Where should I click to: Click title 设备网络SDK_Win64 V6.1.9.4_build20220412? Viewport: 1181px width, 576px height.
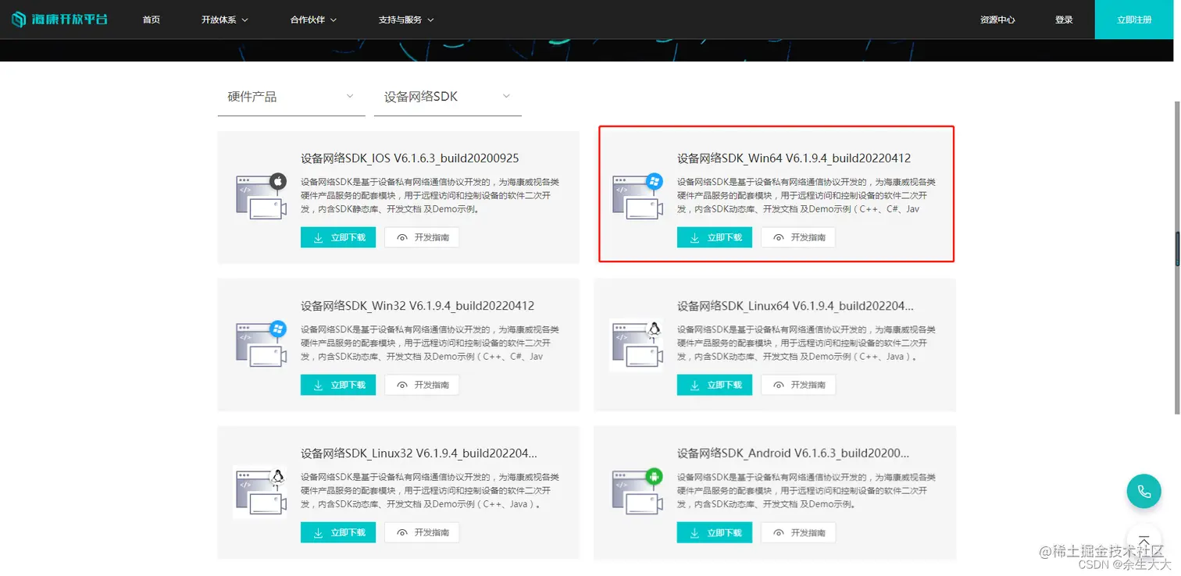tap(794, 158)
